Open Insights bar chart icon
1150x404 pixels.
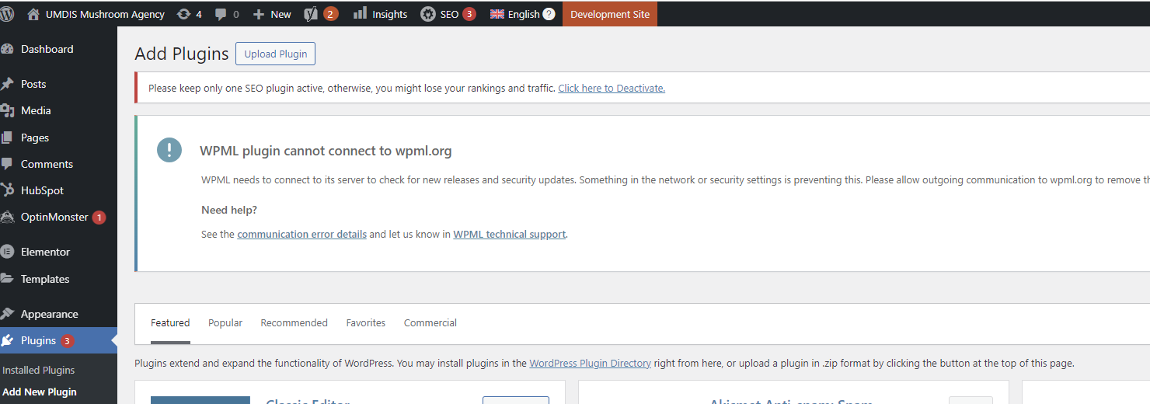(x=360, y=13)
